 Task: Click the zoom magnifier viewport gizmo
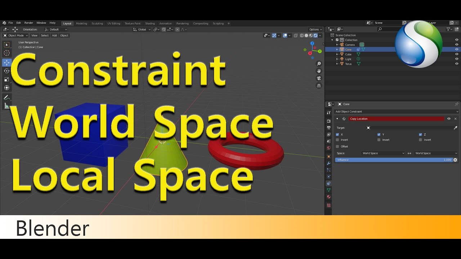319,64
